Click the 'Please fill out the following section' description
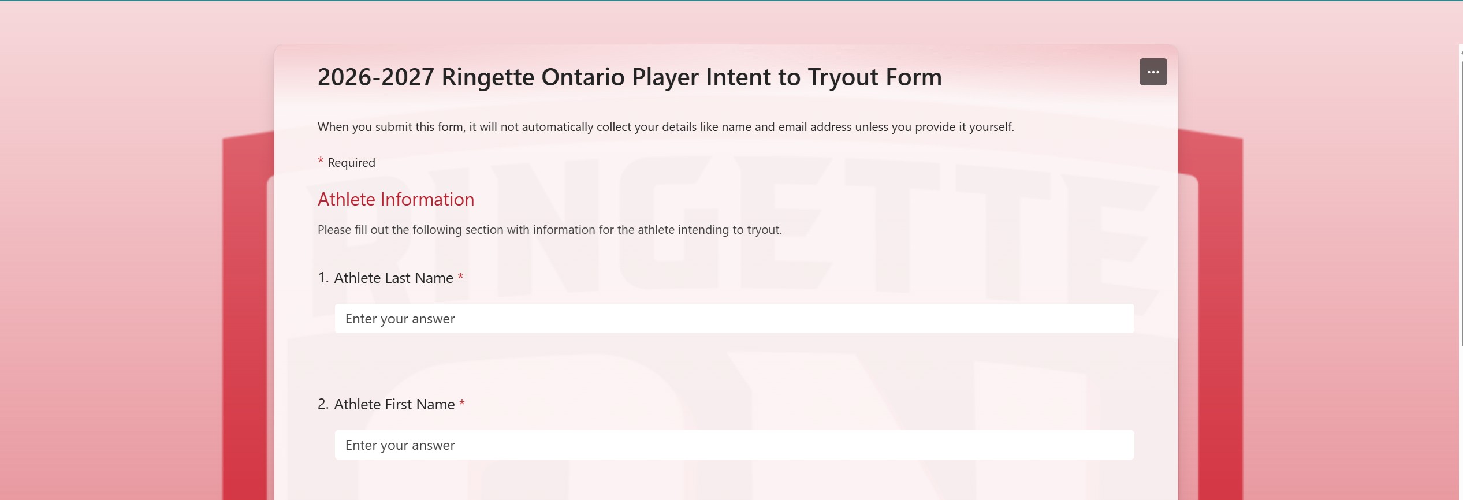This screenshot has height=500, width=1463. (549, 230)
